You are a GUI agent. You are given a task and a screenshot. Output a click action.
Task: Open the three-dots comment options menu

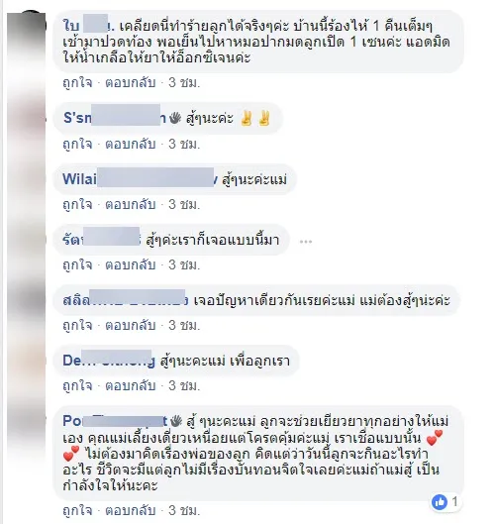pos(306,242)
